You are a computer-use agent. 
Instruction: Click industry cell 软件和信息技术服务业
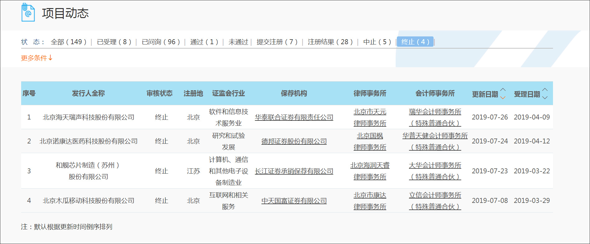pyautogui.click(x=229, y=117)
